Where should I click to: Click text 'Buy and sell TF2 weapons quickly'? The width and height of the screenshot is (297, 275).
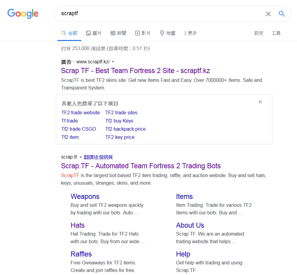pos(107,205)
